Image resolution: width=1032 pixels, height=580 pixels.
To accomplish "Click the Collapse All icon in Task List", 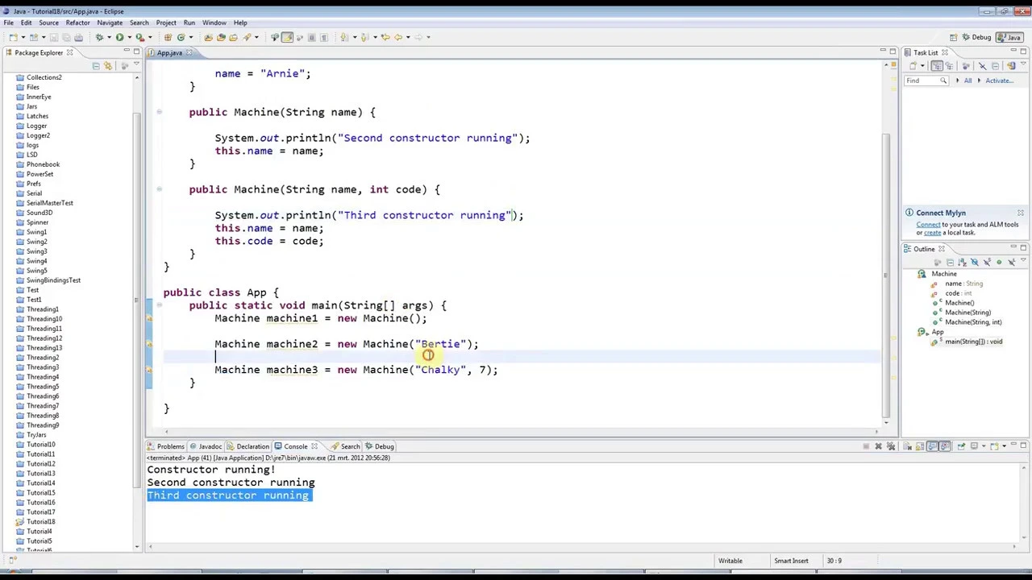I will [x=996, y=66].
